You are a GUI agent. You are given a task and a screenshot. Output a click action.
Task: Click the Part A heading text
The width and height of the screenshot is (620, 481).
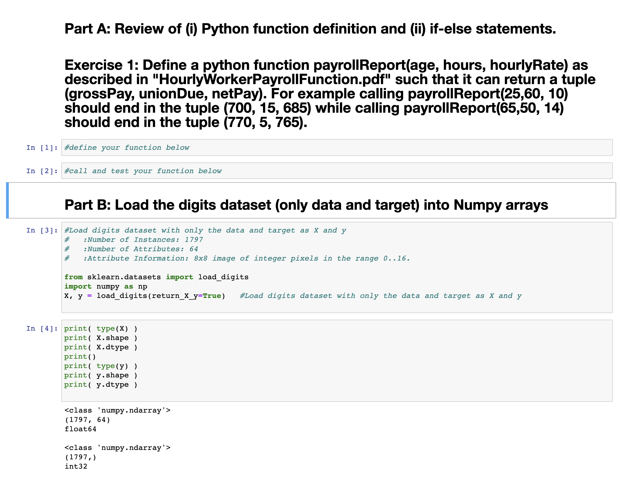(310, 29)
